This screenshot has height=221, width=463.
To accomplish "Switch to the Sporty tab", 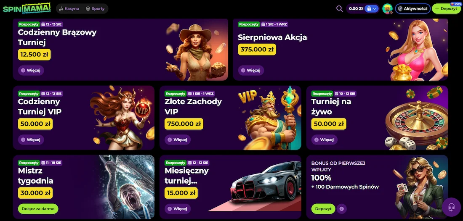I will pos(95,8).
